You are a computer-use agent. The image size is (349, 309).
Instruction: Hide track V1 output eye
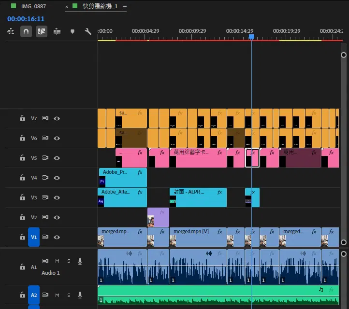tap(57, 237)
